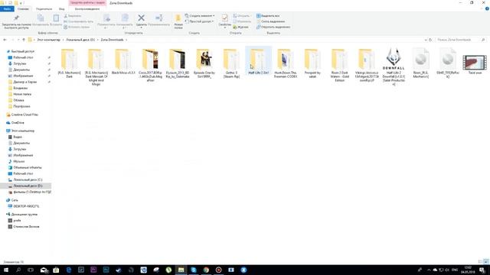Go back with the navigation arrow
The height and width of the screenshot is (275, 490).
tap(5, 40)
